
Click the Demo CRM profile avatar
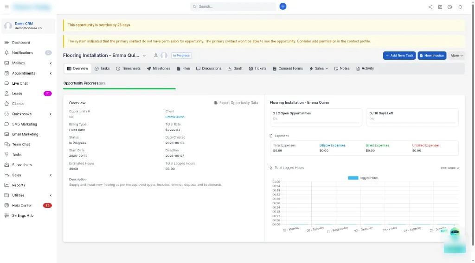point(8,25)
